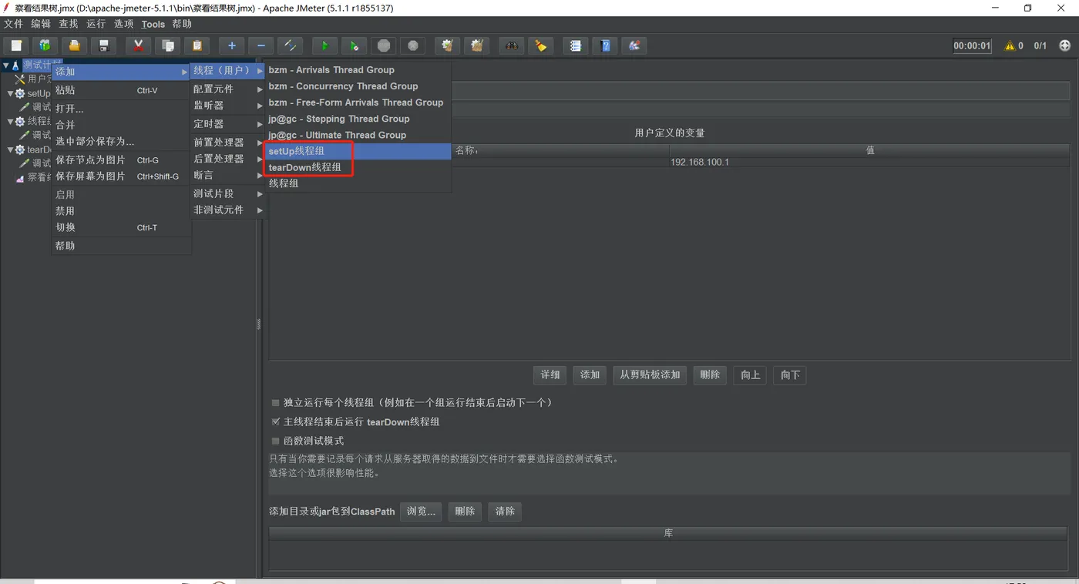Choose 选中部分保存为... in context menu
Screen dimensions: 1079x584
pyautogui.click(x=121, y=142)
